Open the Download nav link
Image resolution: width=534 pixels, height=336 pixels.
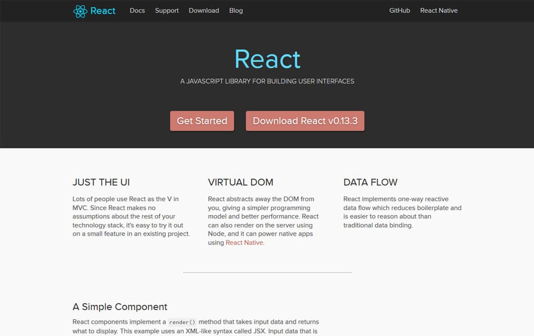204,11
